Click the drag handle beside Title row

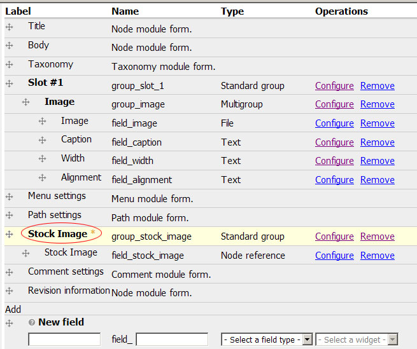[x=10, y=27]
